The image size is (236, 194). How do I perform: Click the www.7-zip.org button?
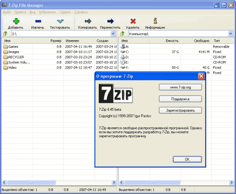click(180, 87)
